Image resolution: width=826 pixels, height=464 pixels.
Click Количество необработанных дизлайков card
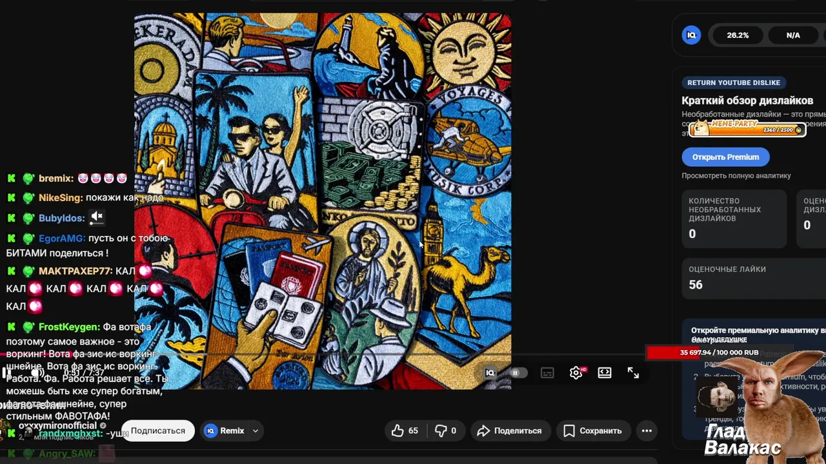(x=734, y=218)
